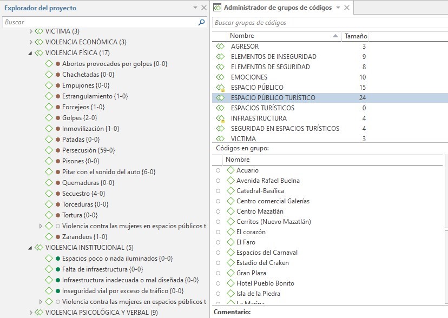The image size is (448, 318).
Task: Click the Administrador de grupos de códigos tab icon
Action: pyautogui.click(x=218, y=8)
